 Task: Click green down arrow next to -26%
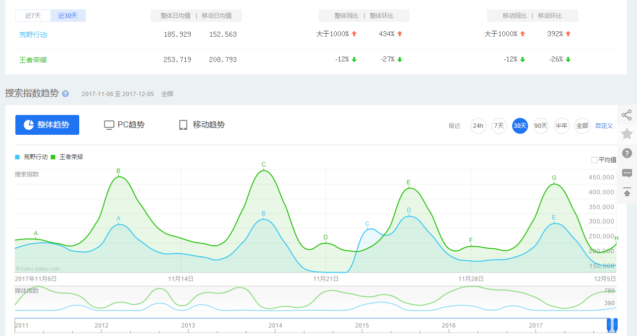point(568,59)
